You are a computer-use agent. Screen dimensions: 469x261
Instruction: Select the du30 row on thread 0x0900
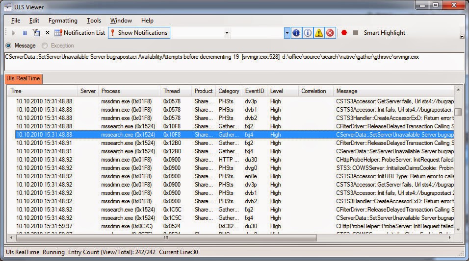click(234, 160)
